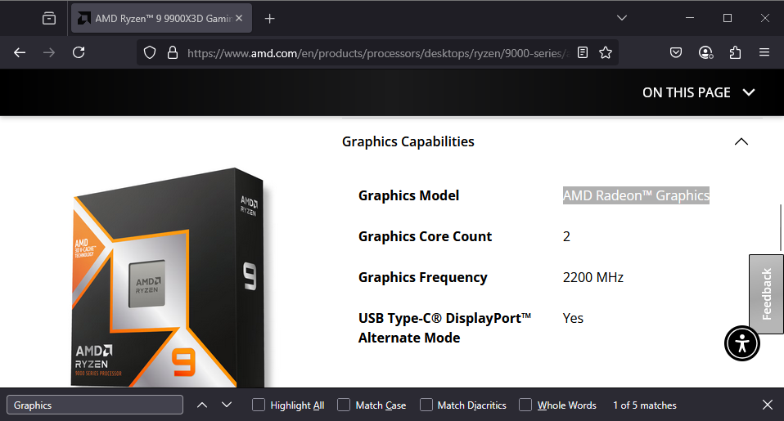Collapse the Graphics Capabilities section
Screen dimensions: 784x421
741,141
